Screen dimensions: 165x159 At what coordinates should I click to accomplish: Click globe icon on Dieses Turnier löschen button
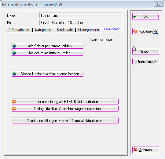tap(14, 74)
